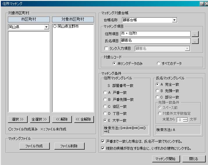Select B 先頭一致 name matching level
This screenshot has width=208, height=165.
157,91
